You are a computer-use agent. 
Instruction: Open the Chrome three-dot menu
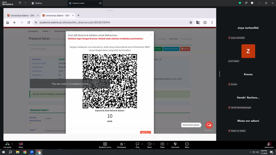click(x=212, y=22)
